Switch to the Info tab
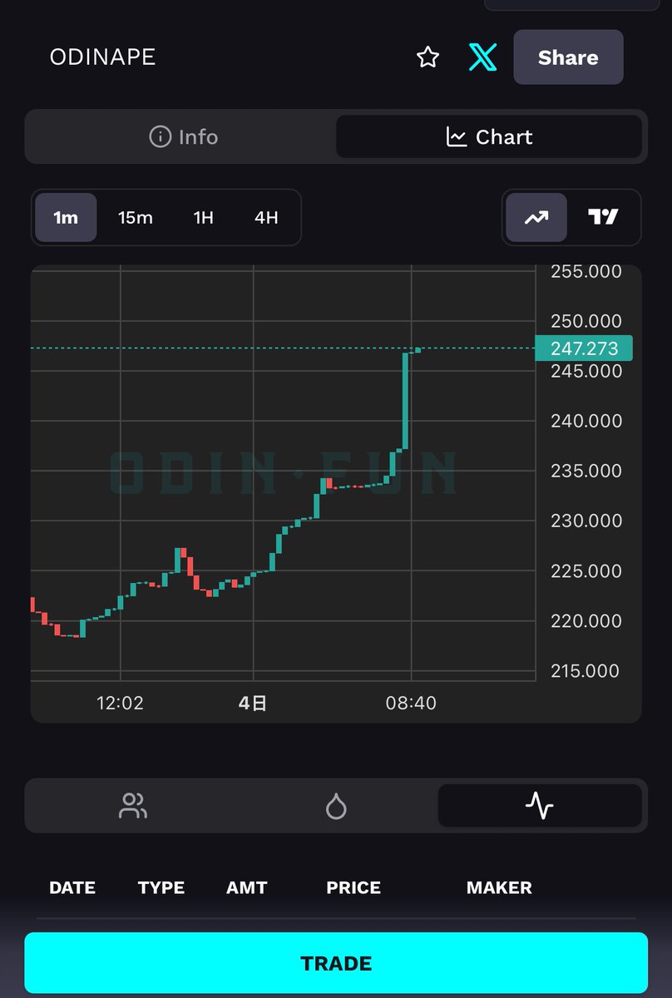Screen dimensions: 672x998 [183, 136]
